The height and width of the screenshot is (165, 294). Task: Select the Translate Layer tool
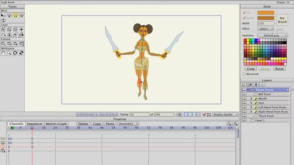[3, 29]
